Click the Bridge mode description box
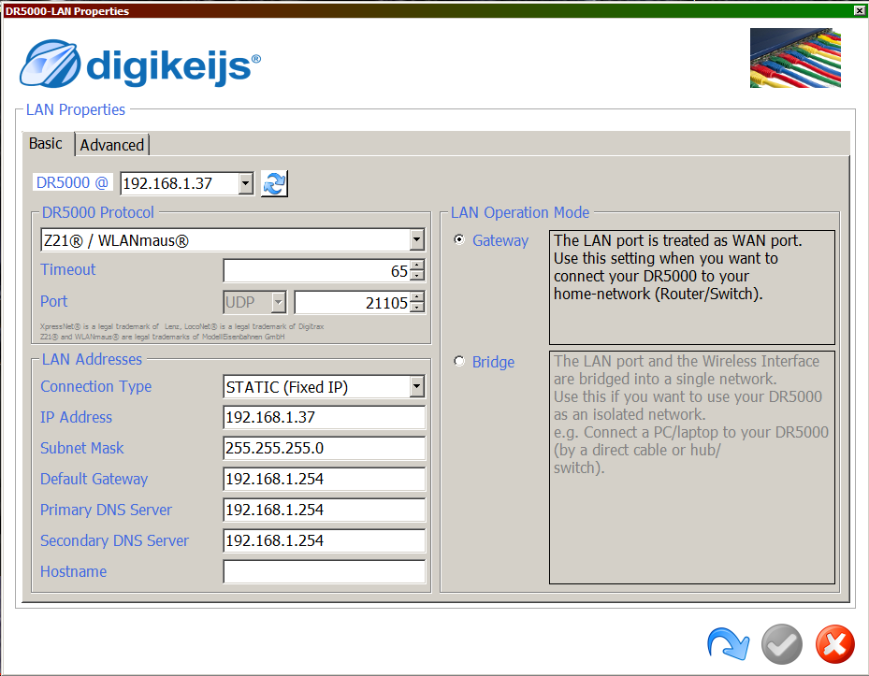This screenshot has width=869, height=676. coord(691,467)
